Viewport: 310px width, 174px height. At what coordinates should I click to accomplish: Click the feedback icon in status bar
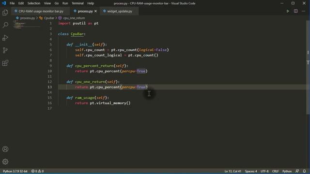tap(297, 171)
